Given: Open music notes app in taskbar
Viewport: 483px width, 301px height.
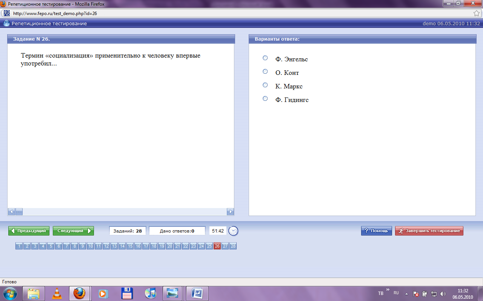Looking at the screenshot, I should click(x=150, y=293).
